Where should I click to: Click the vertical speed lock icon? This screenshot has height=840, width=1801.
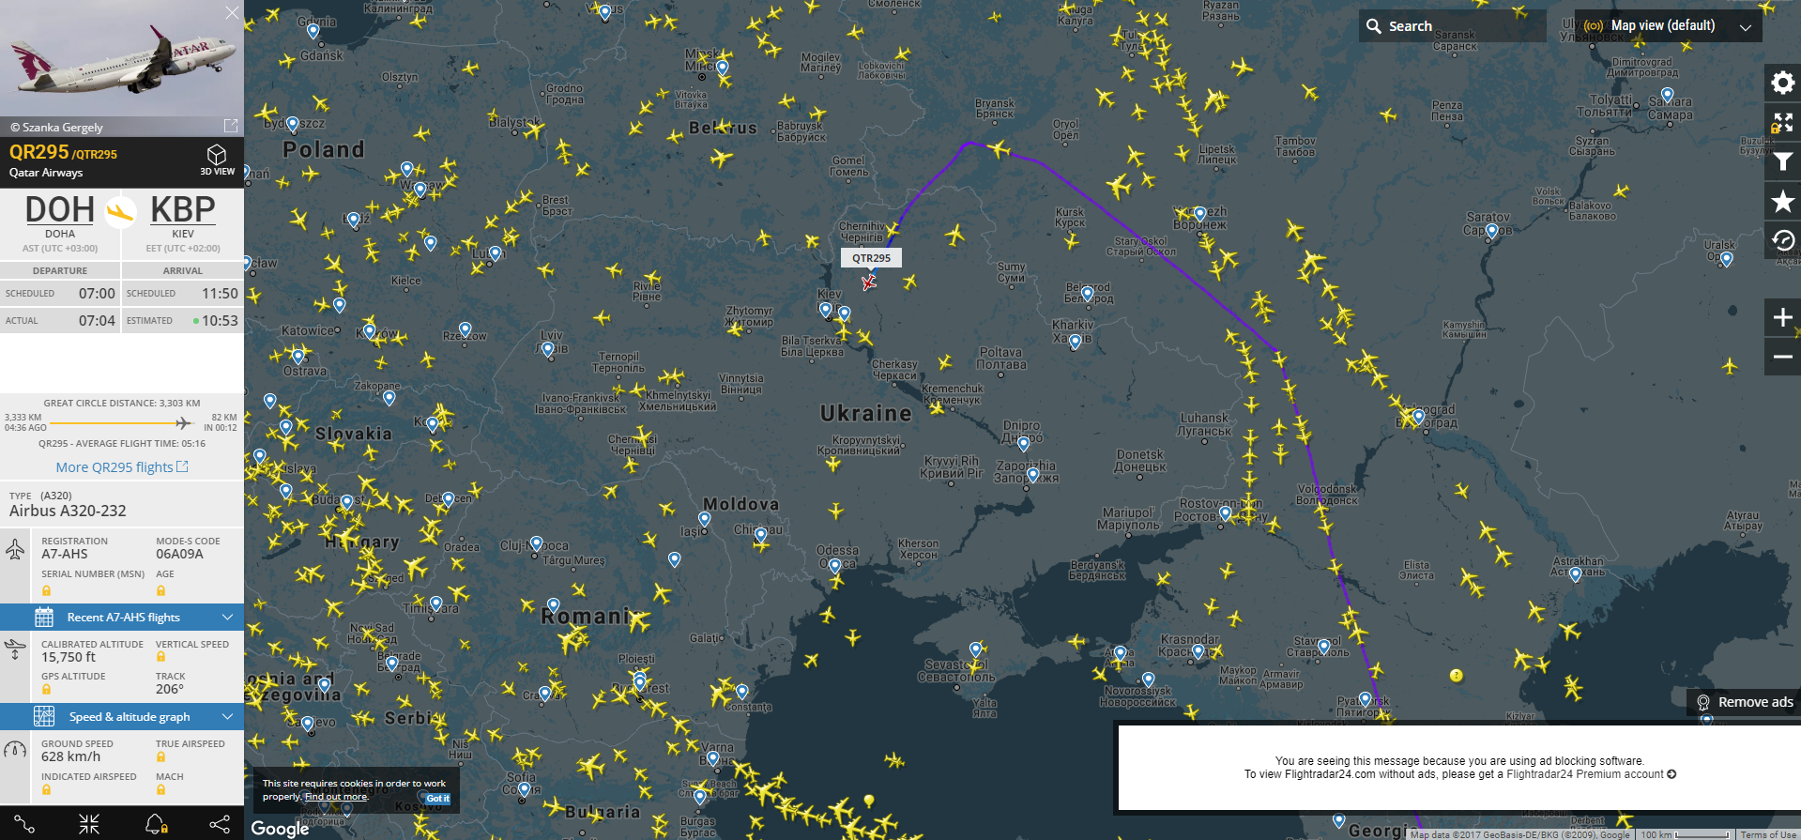(160, 657)
